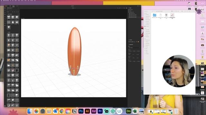The width and height of the screenshot is (206, 115).
Task: Toggle the Lights filter in assets panel
Action: (16, 12)
